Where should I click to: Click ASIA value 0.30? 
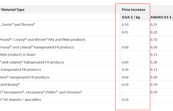click(x=125, y=70)
